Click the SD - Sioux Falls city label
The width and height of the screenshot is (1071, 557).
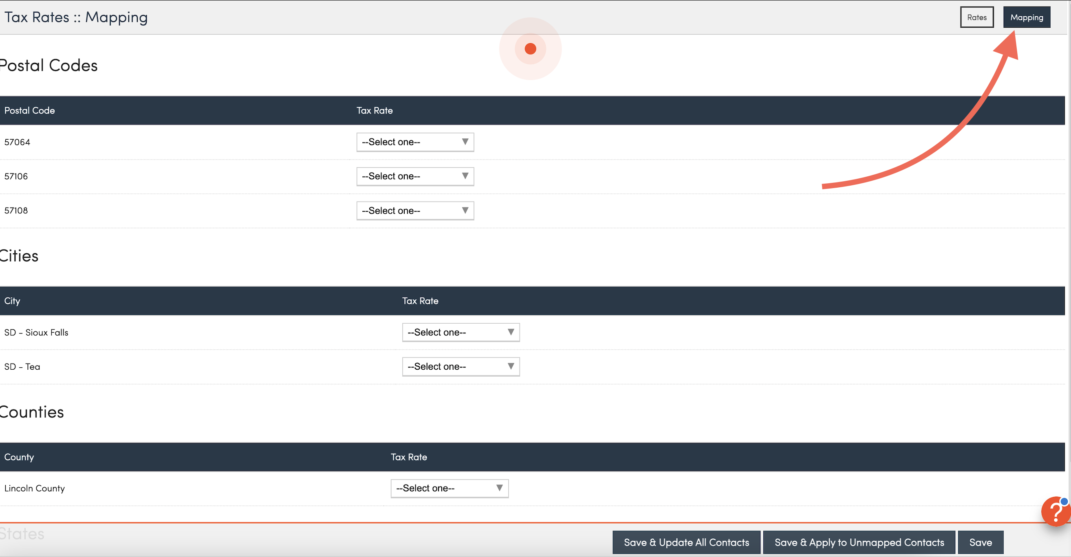36,332
